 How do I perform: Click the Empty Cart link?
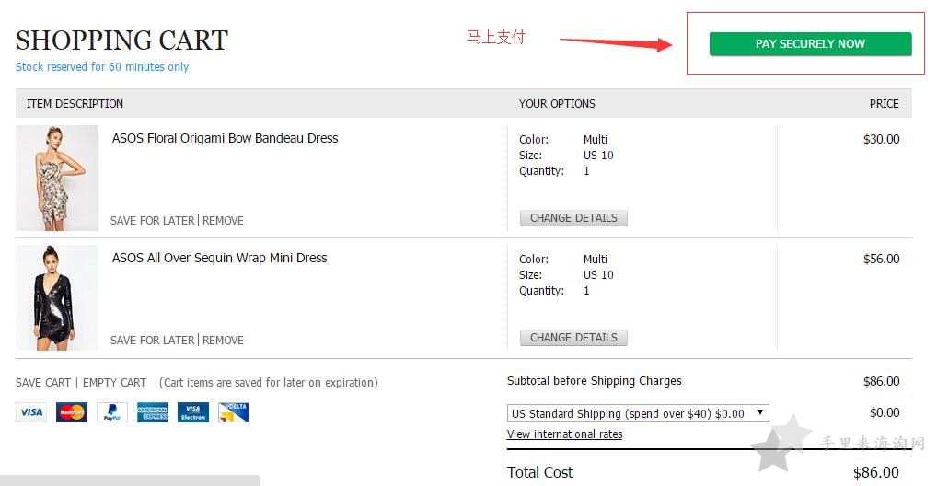114,383
